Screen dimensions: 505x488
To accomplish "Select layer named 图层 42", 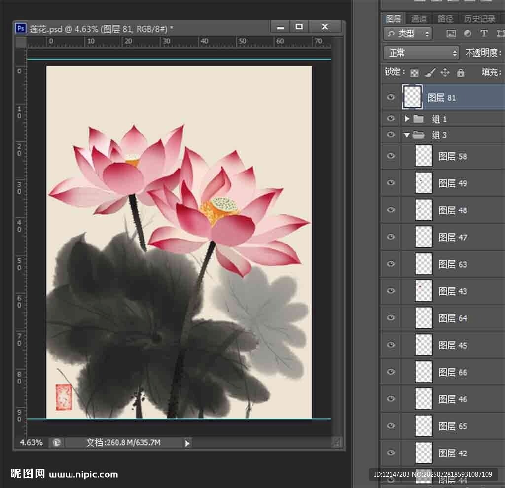I will tap(453, 453).
